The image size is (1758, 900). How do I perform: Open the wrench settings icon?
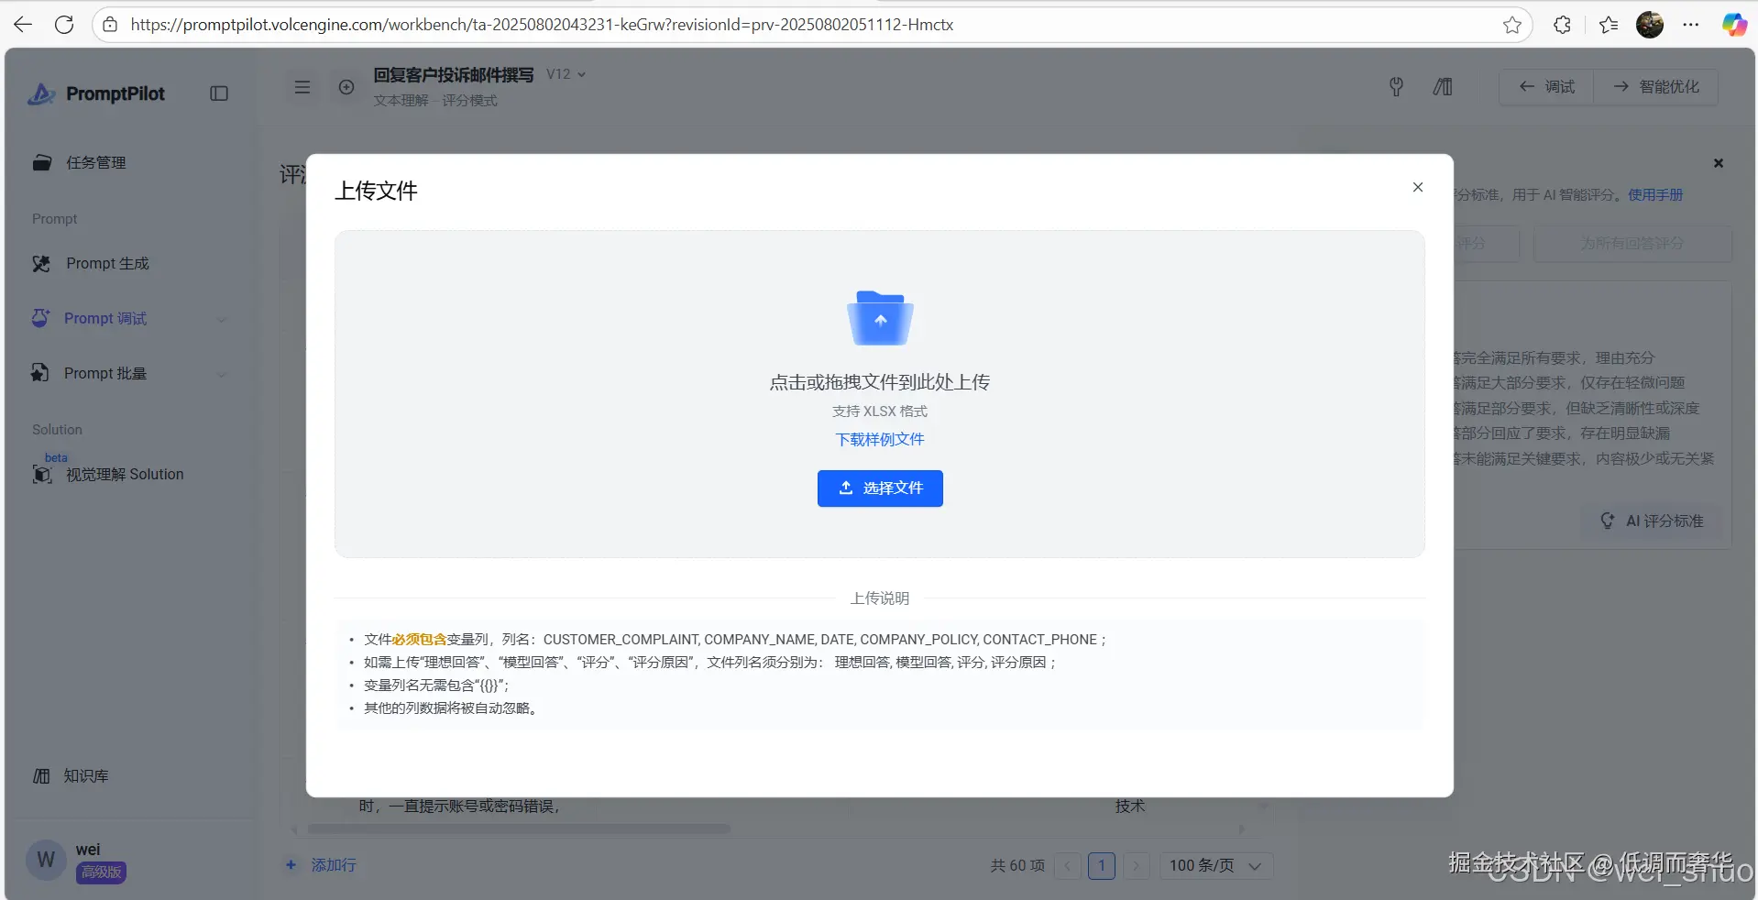point(1395,86)
